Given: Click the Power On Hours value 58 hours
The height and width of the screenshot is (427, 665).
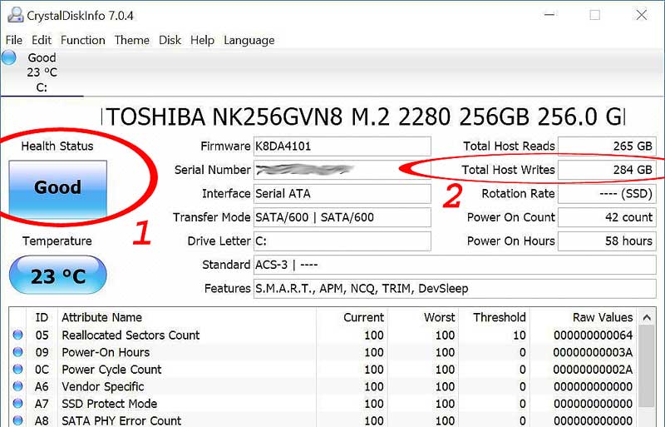Looking at the screenshot, I should tap(607, 241).
